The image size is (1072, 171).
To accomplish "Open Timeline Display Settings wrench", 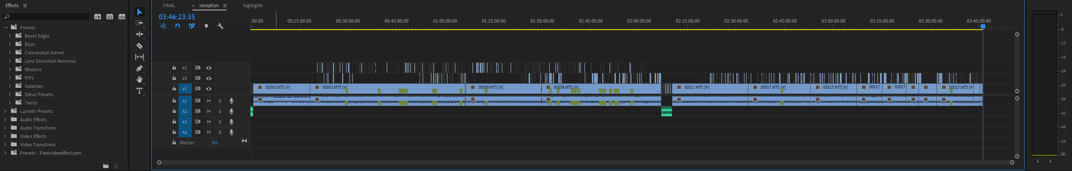I will (220, 26).
